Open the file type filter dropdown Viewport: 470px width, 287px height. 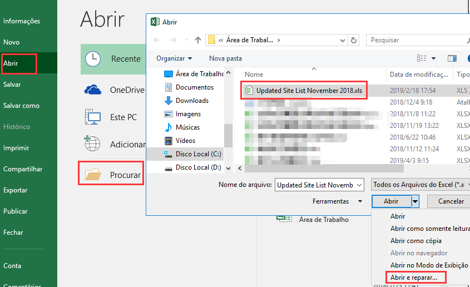point(420,185)
